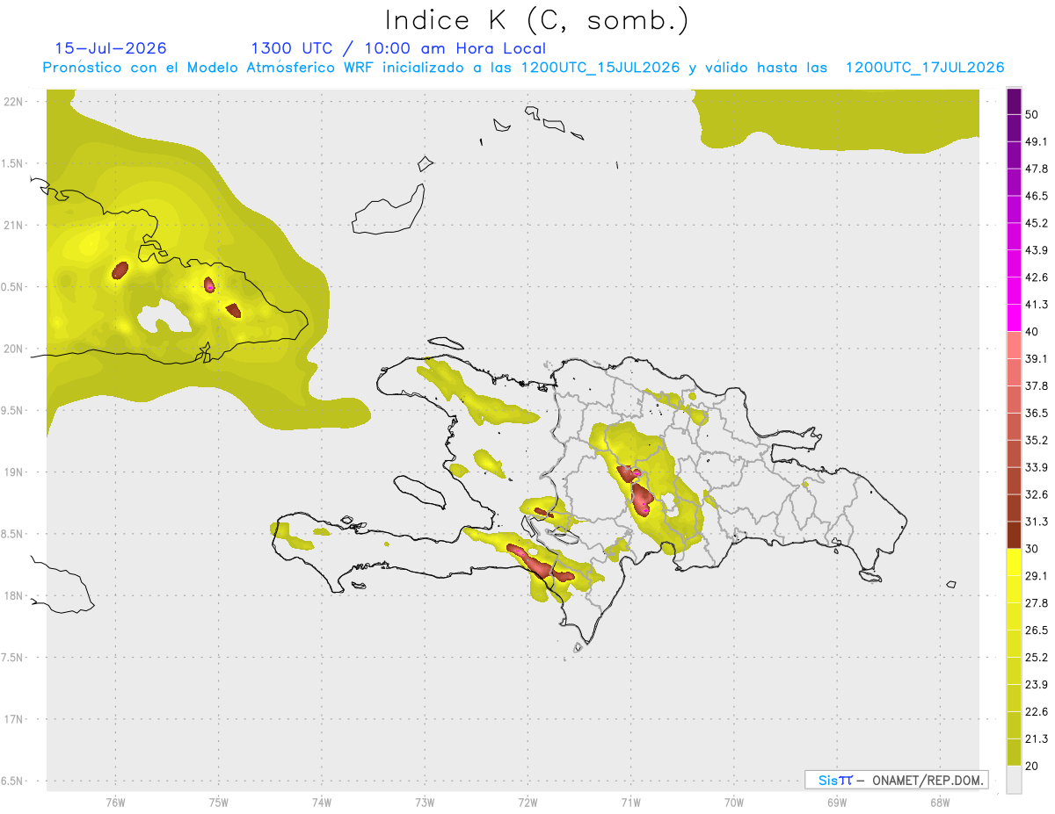This screenshot has width=1055, height=814.
Task: Click the colorbar value 39.1
Action: 1037,358
